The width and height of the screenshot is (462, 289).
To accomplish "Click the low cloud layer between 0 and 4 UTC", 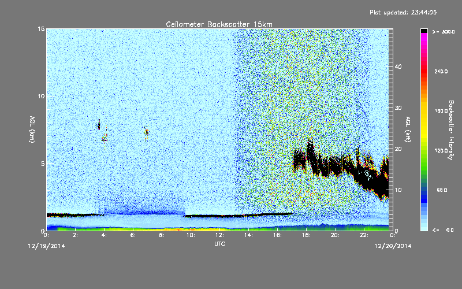I will (76, 215).
